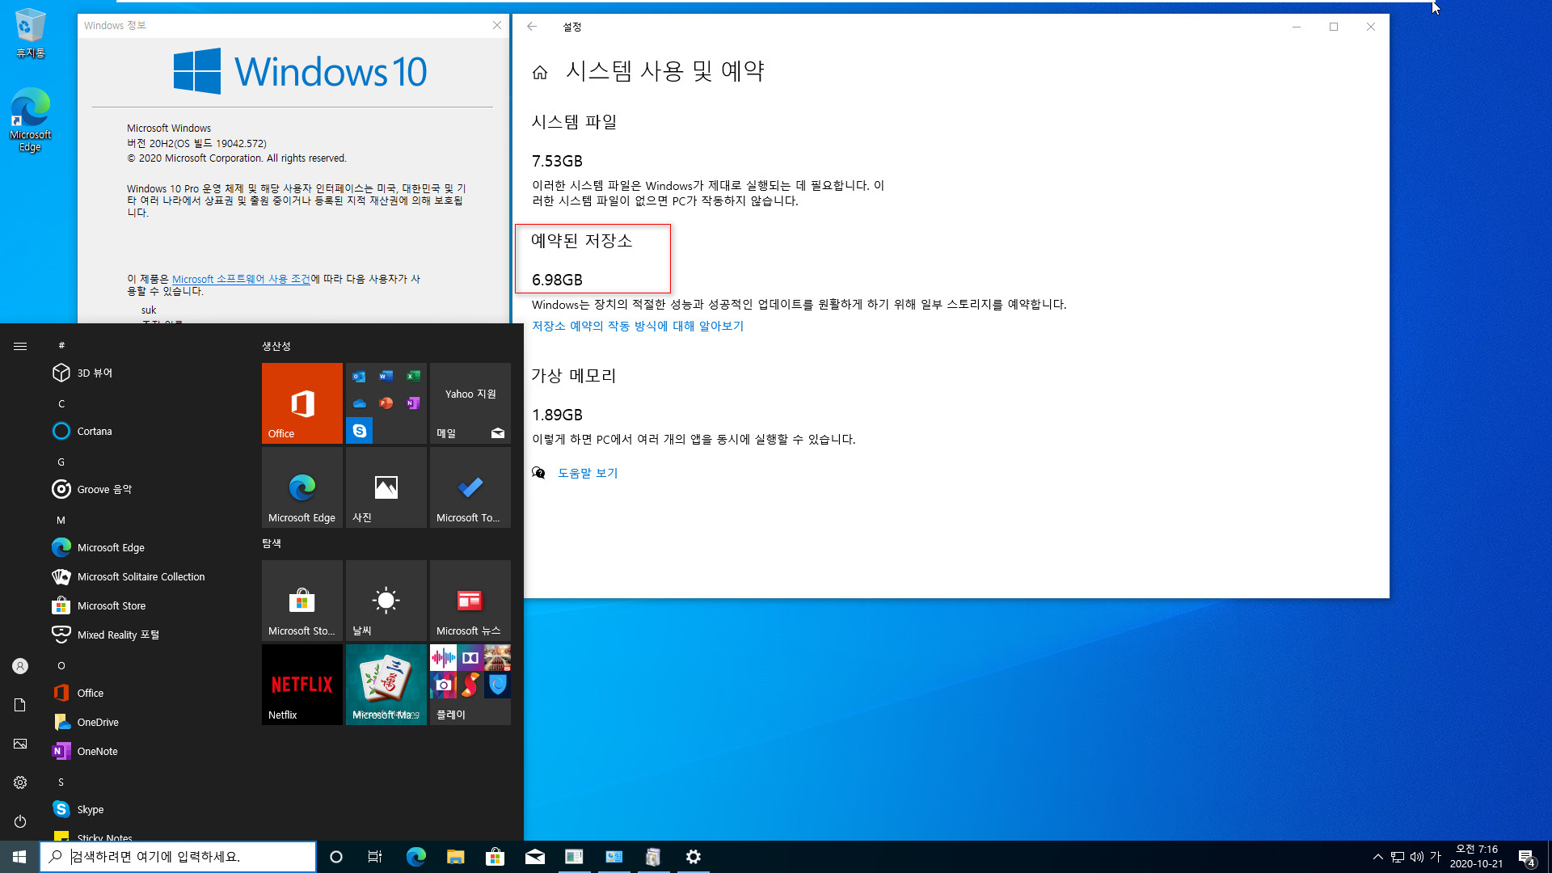
Task: Jump to letter M group header
Action: coord(61,520)
